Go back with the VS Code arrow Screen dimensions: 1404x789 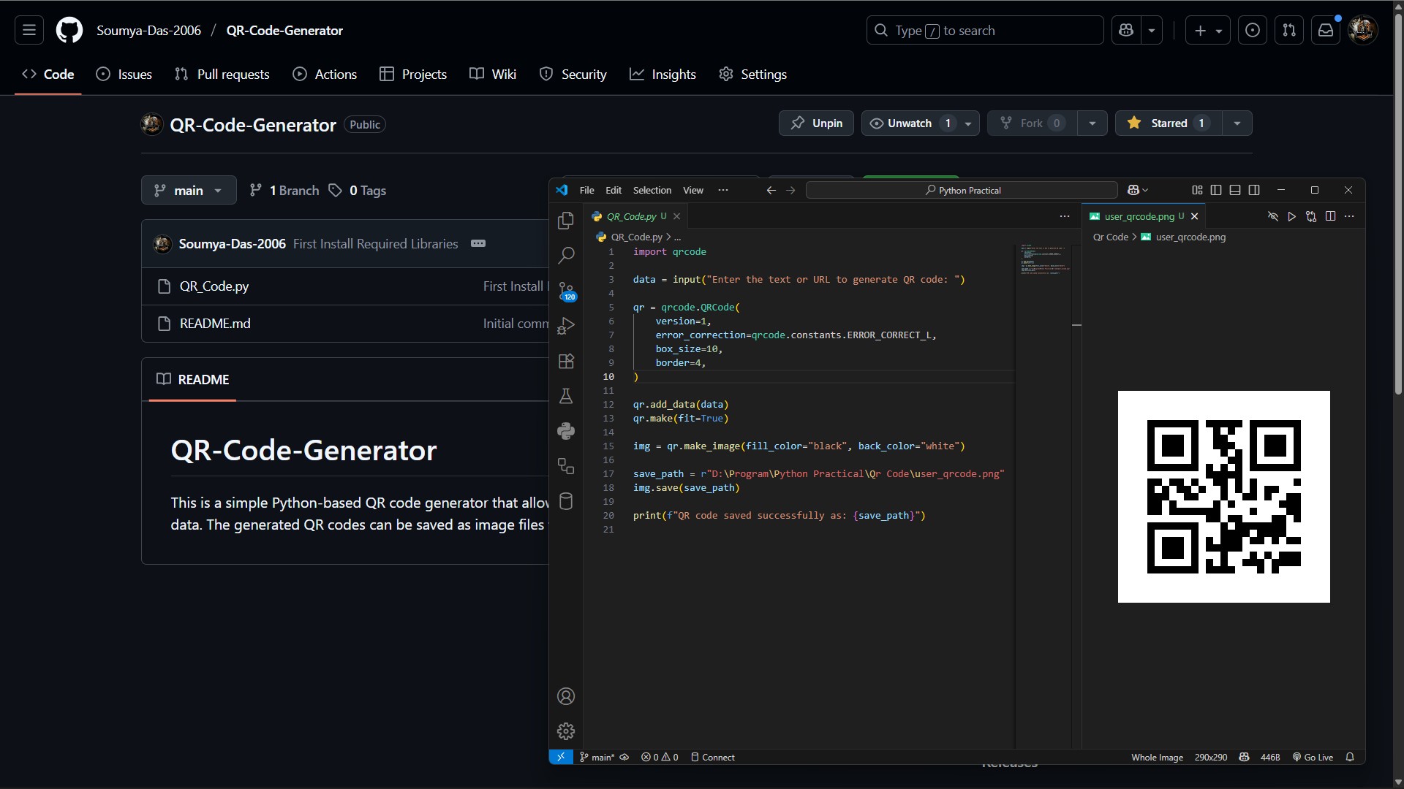pos(771,190)
